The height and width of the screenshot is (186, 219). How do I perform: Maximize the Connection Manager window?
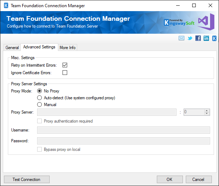click(x=194, y=6)
